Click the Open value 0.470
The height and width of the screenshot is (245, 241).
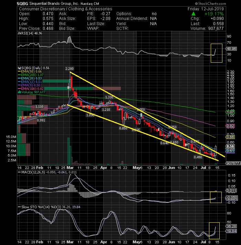(x=48, y=14)
